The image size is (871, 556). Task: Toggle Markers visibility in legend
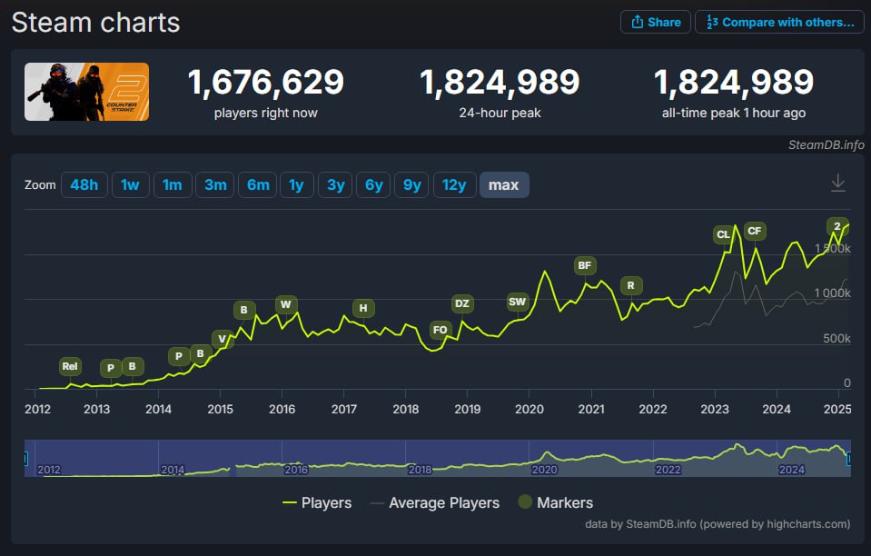tap(555, 502)
